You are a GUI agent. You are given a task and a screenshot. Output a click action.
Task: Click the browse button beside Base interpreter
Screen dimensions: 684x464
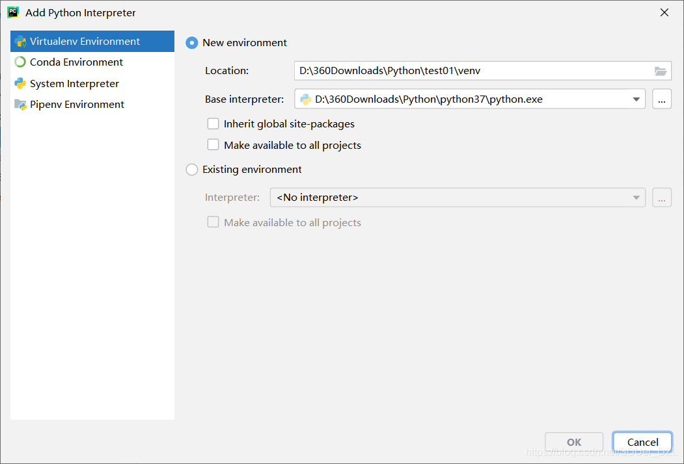click(662, 99)
